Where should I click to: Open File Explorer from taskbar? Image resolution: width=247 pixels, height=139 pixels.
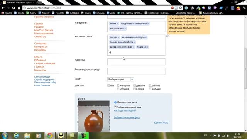(x=27, y=136)
